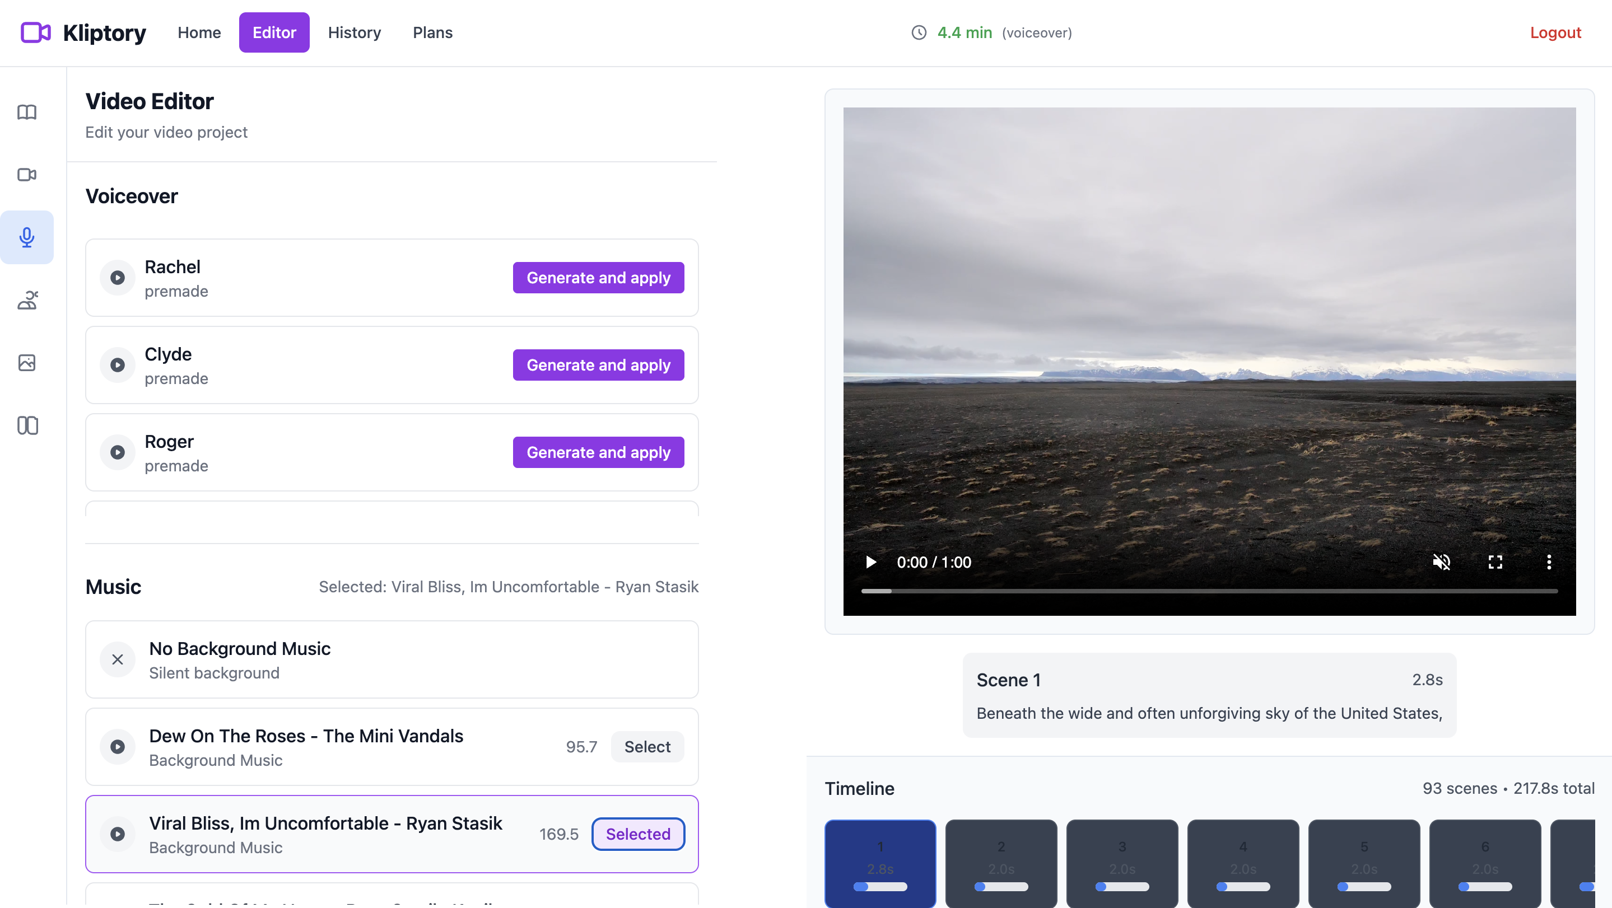This screenshot has height=908, width=1612.
Task: Select the microphone voiceover sidebar icon
Action: click(x=27, y=237)
